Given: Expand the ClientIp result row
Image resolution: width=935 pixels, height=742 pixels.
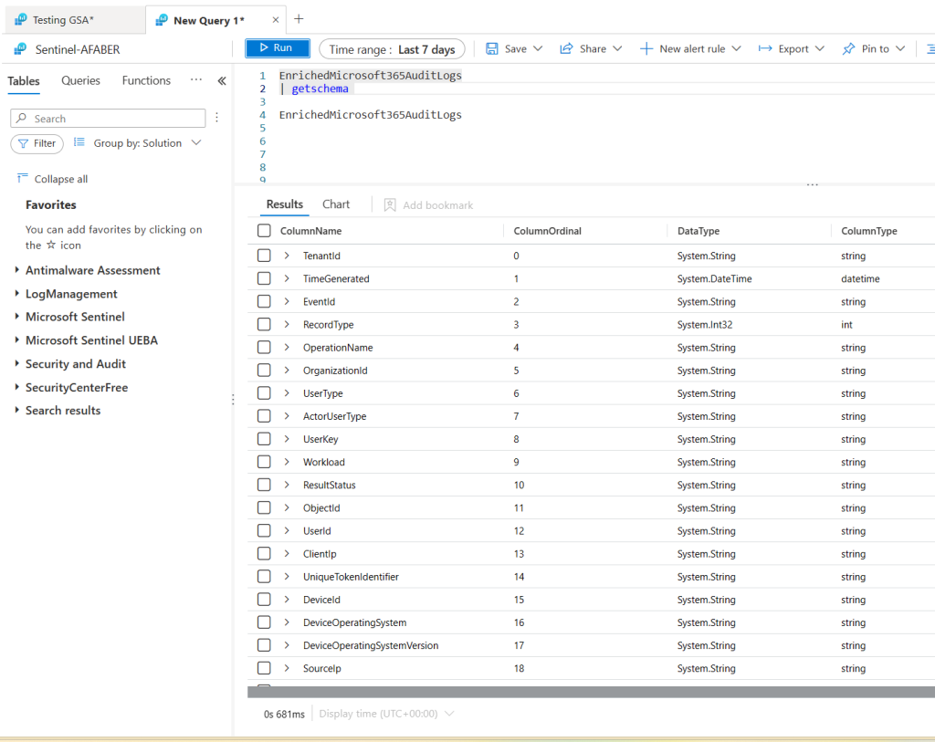Looking at the screenshot, I should [287, 554].
